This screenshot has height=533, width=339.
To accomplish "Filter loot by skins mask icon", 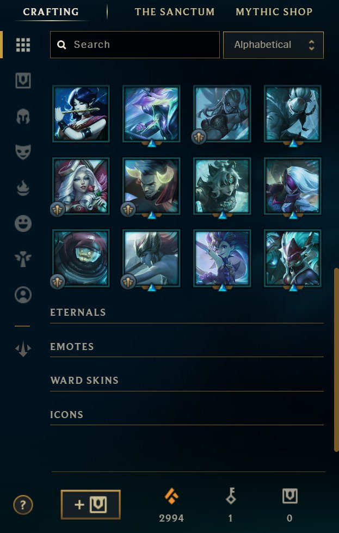I will [x=23, y=152].
